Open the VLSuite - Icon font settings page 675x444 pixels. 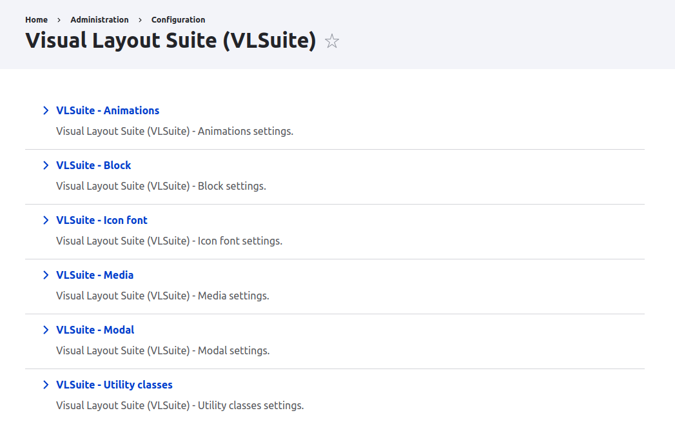[x=102, y=220]
